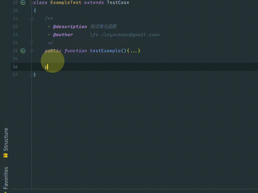Click the run test icon beside testExample function
258x193 pixels.
23,51
